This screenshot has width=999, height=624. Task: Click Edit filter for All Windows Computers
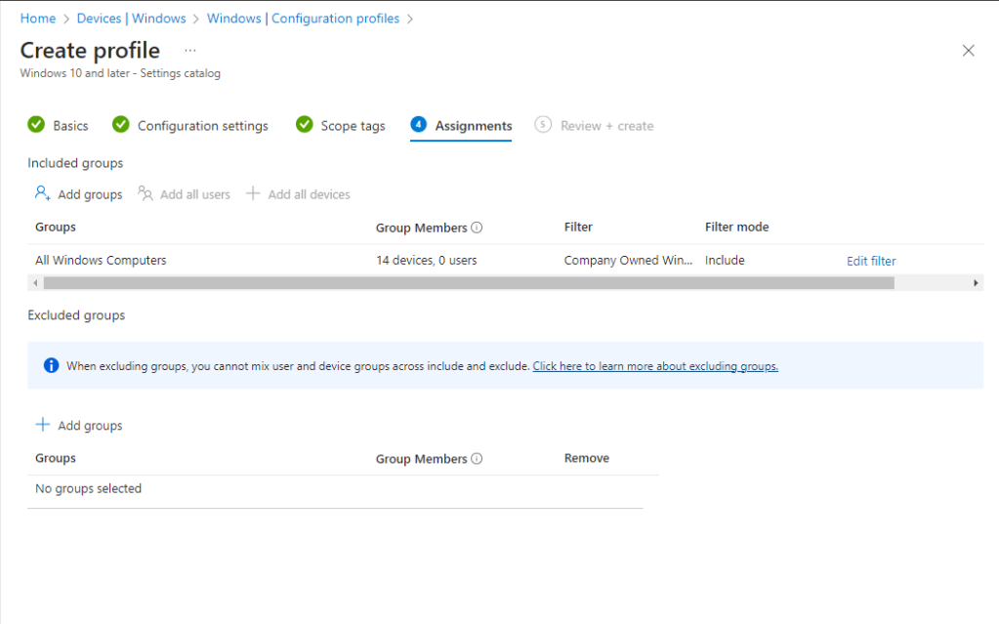pyautogui.click(x=870, y=261)
